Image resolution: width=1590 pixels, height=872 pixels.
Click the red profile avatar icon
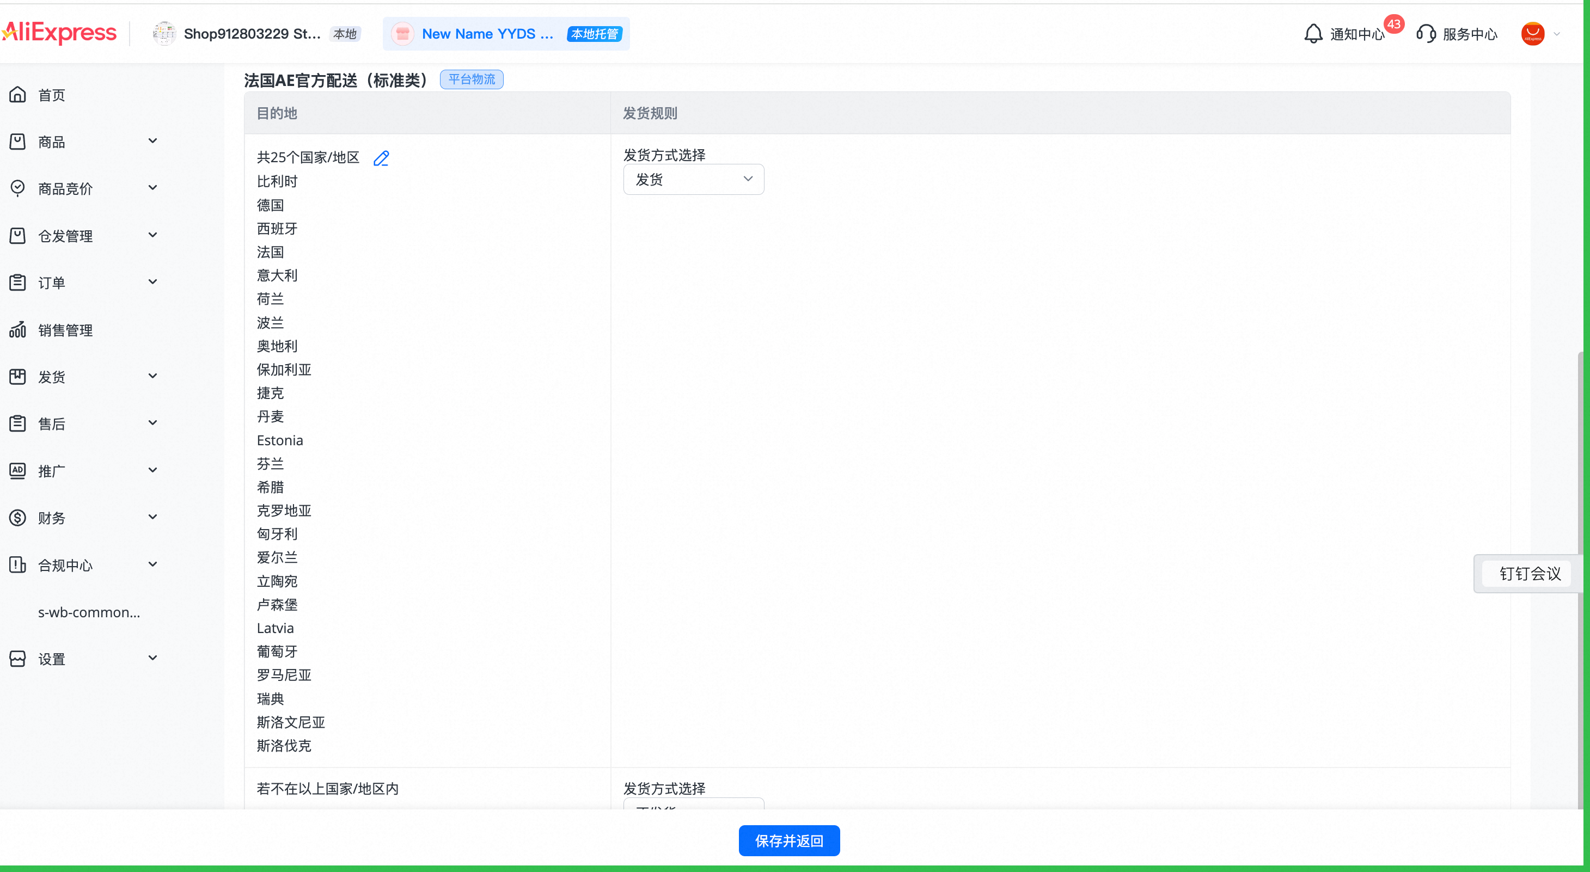click(1533, 34)
